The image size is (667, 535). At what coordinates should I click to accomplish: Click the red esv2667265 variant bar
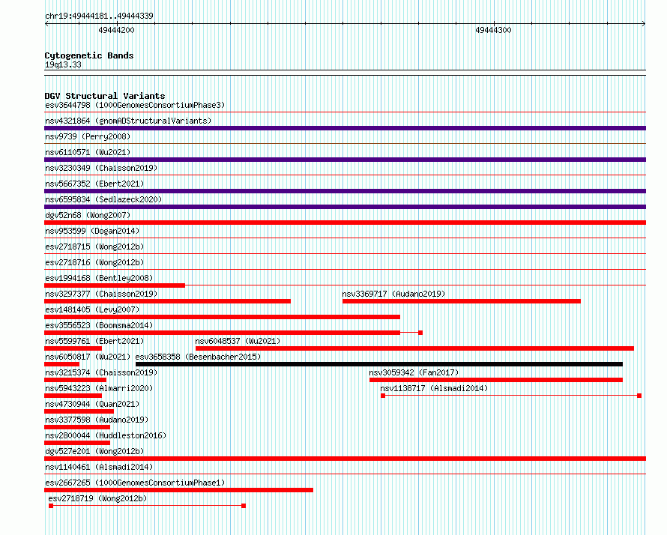178,490
